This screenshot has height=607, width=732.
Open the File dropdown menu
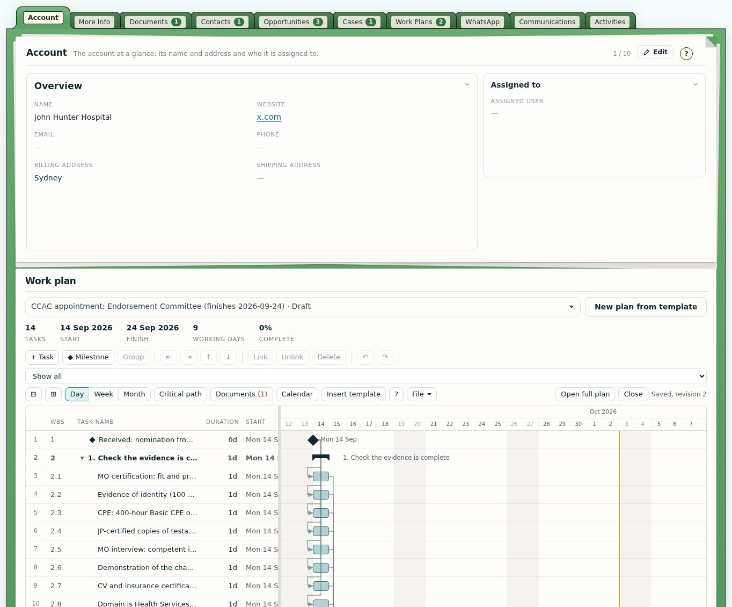[422, 394]
